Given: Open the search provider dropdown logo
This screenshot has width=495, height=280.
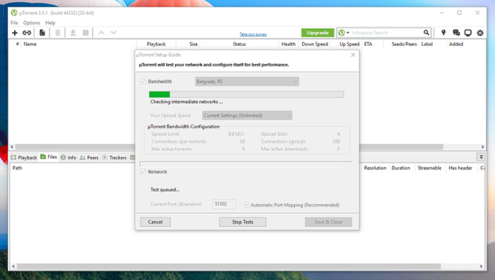Looking at the screenshot, I should (x=344, y=32).
